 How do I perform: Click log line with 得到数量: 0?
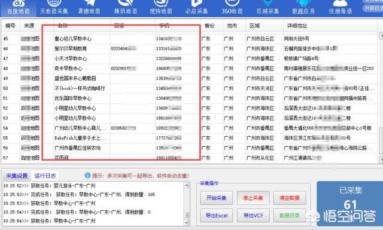(x=77, y=212)
